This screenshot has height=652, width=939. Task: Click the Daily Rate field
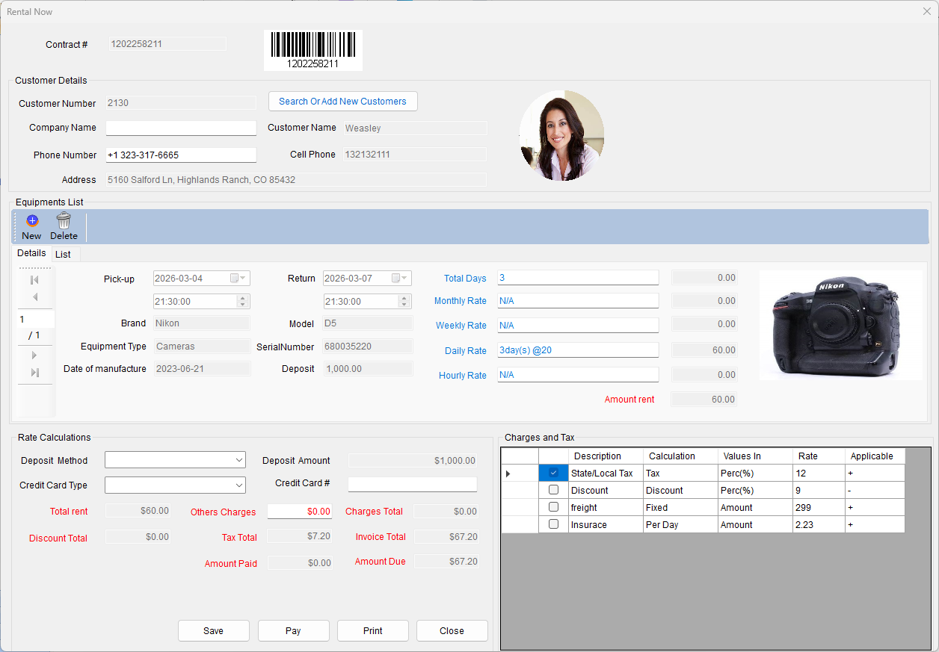(x=578, y=350)
